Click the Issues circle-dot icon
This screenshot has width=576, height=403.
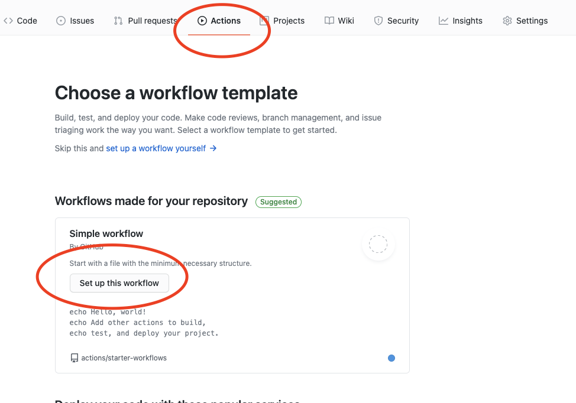[x=60, y=21]
